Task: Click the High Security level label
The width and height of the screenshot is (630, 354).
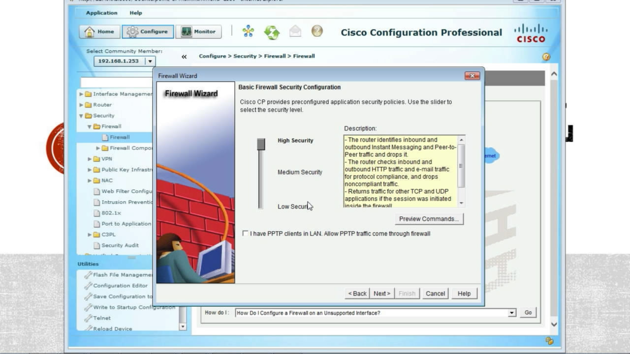Action: pos(295,141)
